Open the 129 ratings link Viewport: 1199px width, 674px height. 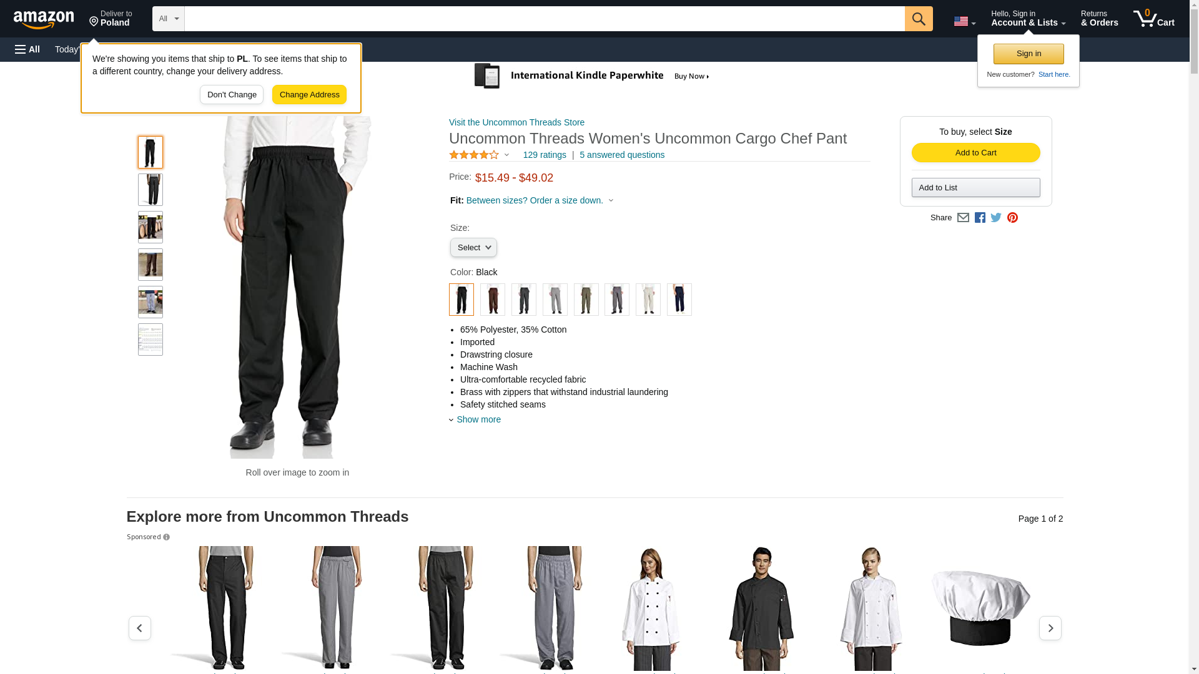pyautogui.click(x=545, y=155)
